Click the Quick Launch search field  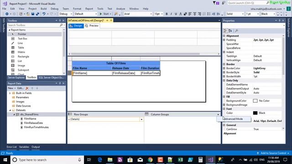point(247,3)
